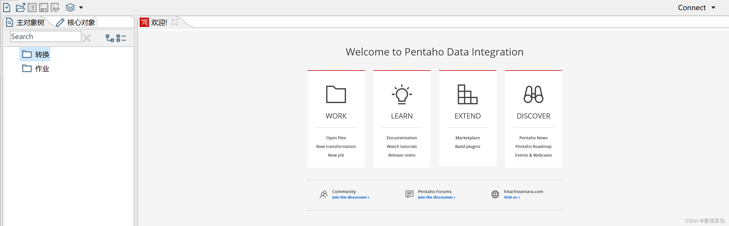This screenshot has width=729, height=226.
Task: Open the perspectives dropdown arrow
Action: (81, 8)
